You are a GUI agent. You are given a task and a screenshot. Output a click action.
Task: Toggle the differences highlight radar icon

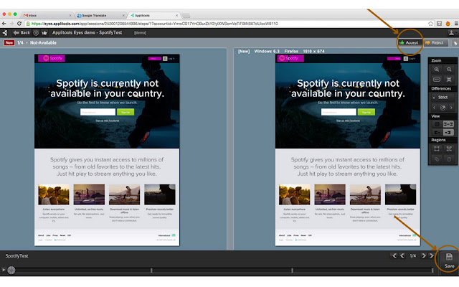(x=443, y=108)
